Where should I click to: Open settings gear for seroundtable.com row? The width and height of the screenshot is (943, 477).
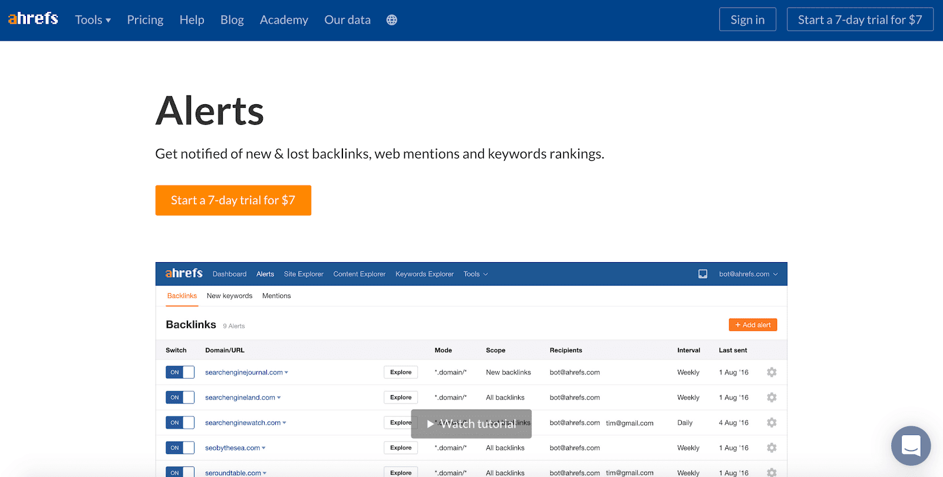pyautogui.click(x=771, y=472)
